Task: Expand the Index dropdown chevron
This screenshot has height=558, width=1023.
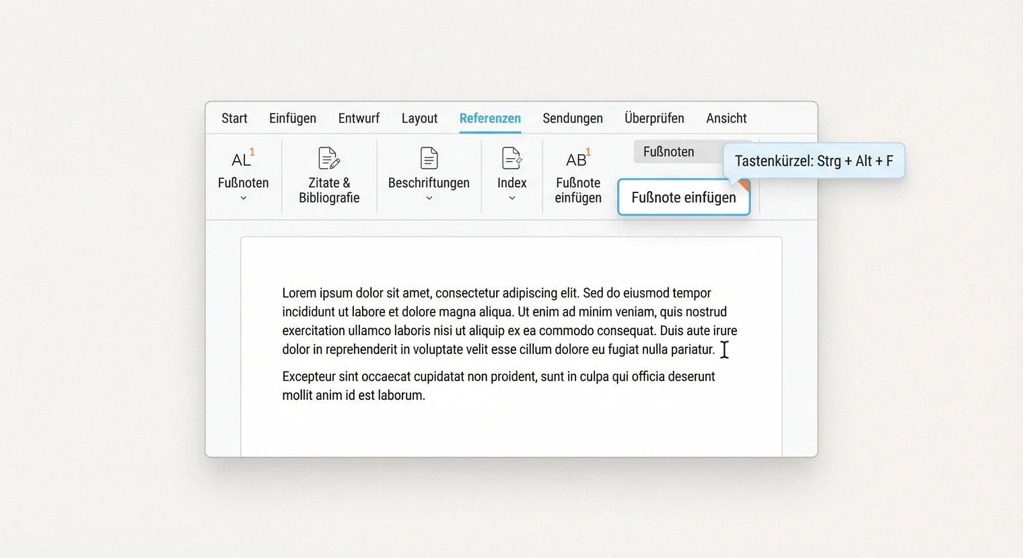Action: tap(511, 199)
